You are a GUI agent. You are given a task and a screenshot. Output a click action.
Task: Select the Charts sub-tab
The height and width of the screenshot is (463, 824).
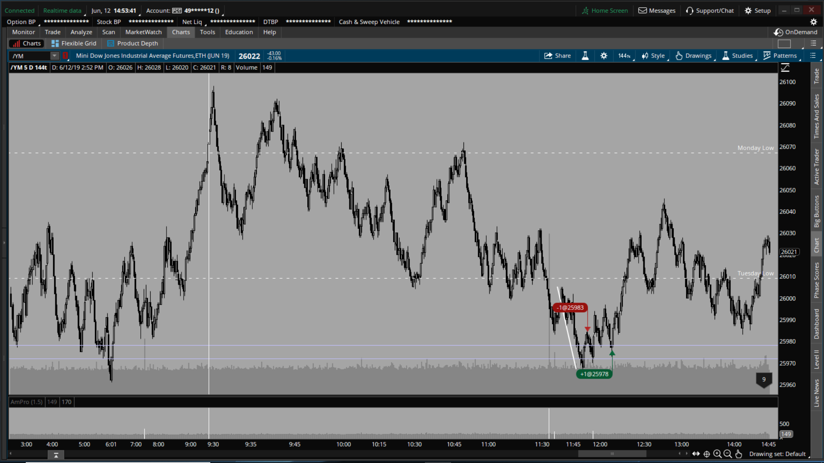pos(27,43)
